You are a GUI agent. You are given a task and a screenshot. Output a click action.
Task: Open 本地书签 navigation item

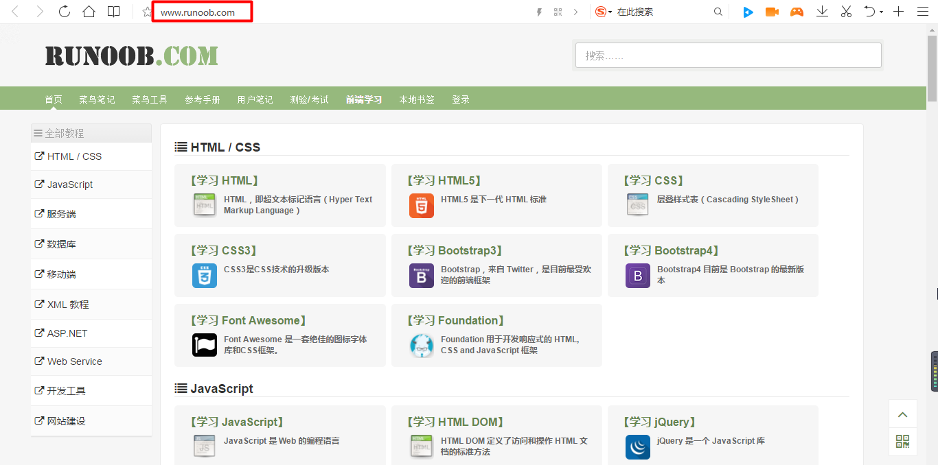click(417, 99)
